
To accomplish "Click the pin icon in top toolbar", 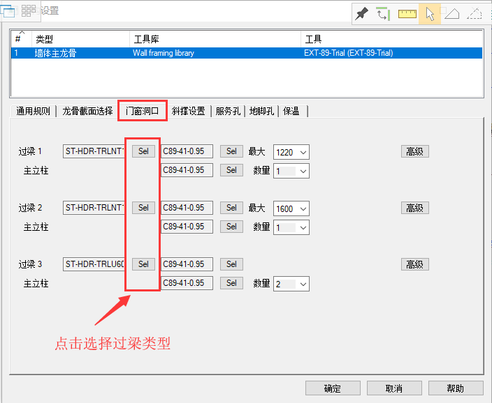I will [362, 14].
